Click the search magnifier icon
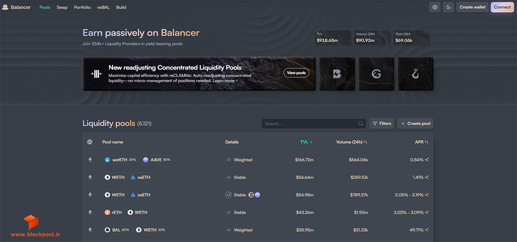This screenshot has width=517, height=242. (x=361, y=124)
